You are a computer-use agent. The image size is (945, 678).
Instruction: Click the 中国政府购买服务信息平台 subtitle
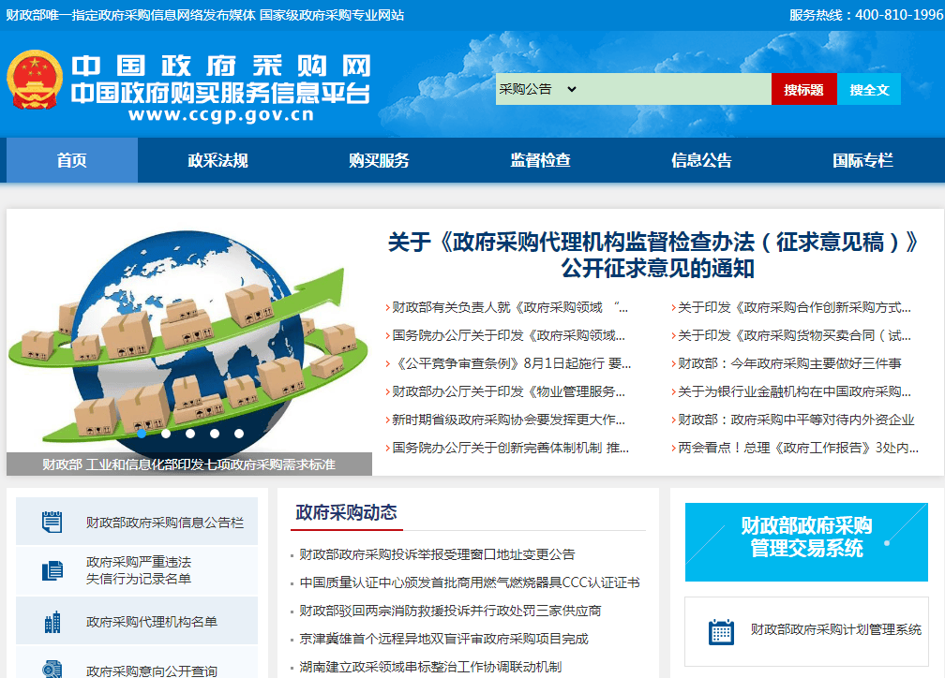tap(220, 94)
